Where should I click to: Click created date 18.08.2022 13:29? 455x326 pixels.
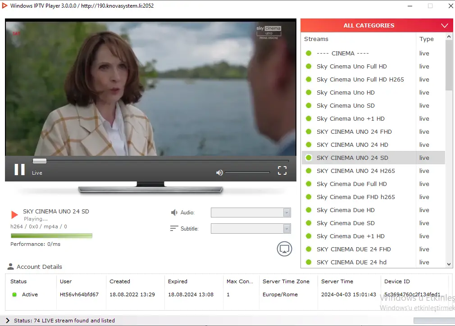coord(132,294)
